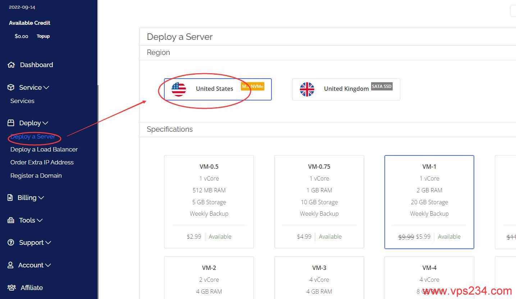Image resolution: width=516 pixels, height=299 pixels.
Task: Click the Account person icon
Action: click(11, 265)
